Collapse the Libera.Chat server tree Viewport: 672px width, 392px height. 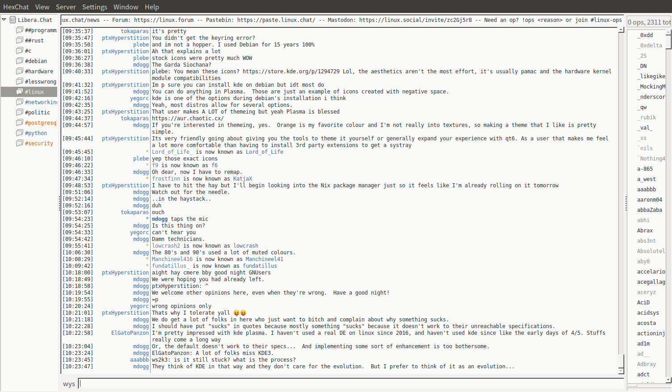[x=4, y=20]
